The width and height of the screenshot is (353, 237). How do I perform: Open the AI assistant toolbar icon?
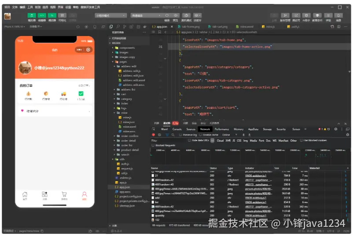(x=306, y=15)
